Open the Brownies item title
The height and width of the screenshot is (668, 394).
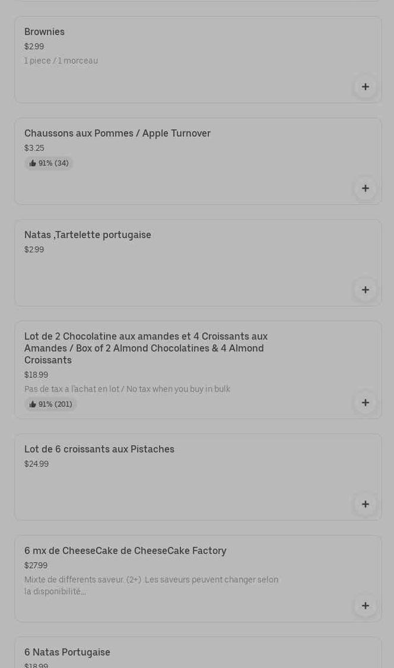pyautogui.click(x=45, y=32)
